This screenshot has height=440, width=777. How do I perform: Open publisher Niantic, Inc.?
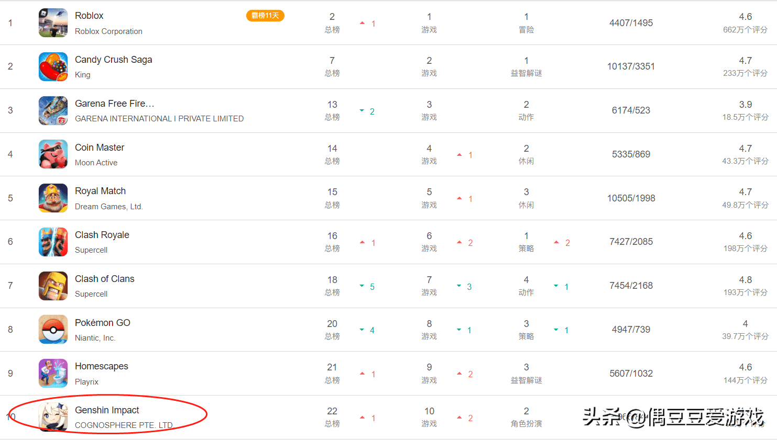pos(95,338)
